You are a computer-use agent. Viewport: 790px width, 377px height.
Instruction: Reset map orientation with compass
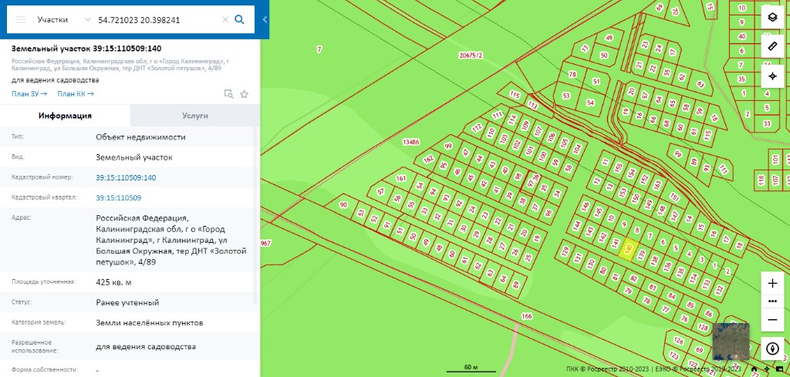click(771, 348)
